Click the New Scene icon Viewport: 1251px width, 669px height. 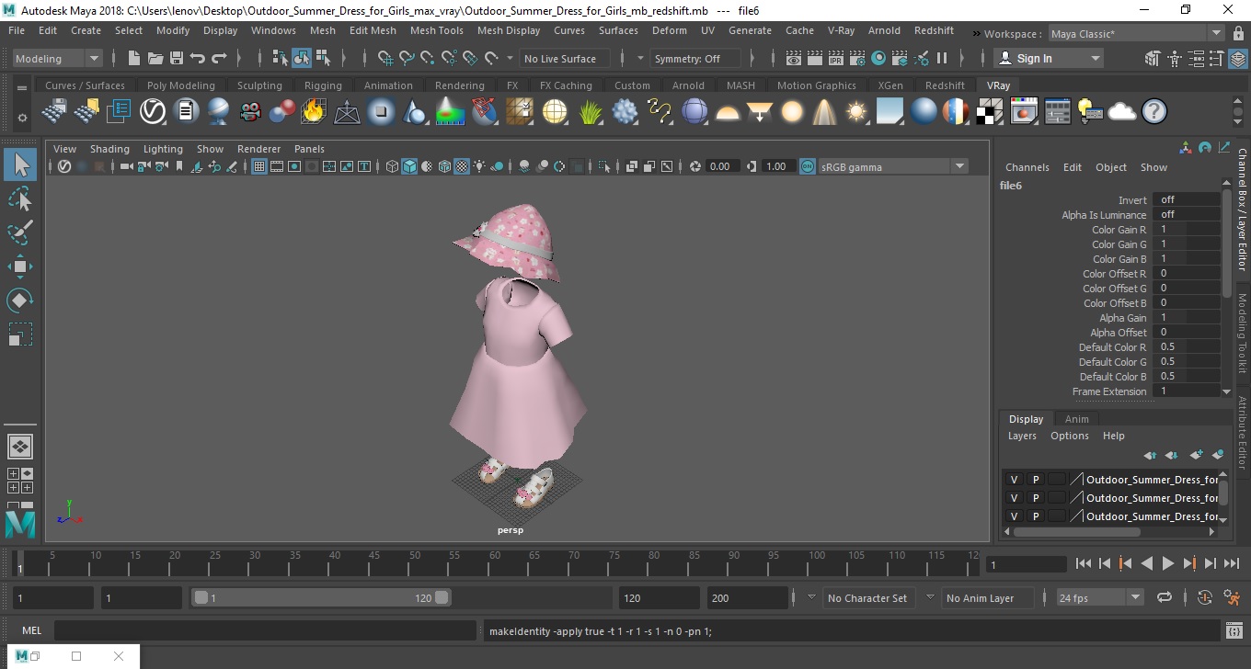pos(134,58)
